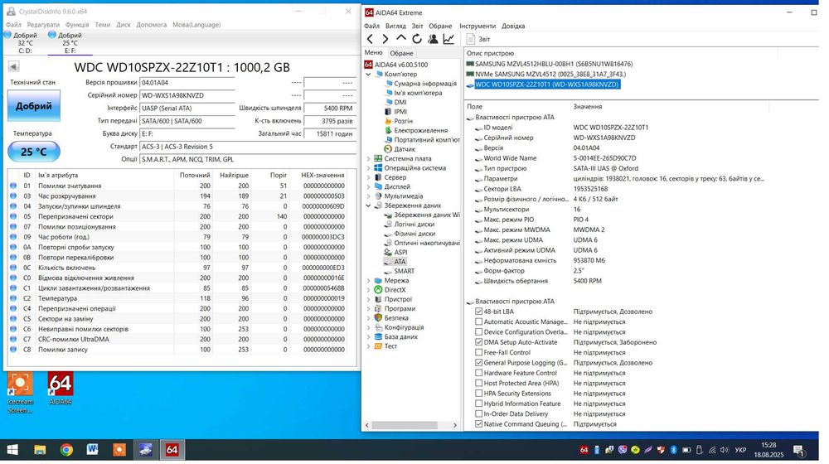Image resolution: width=829 pixels, height=464 pixels.
Task: Toggle General Purpose Logging checkbox
Action: click(478, 363)
